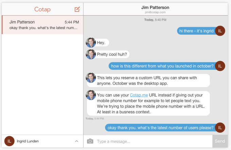Expand Ingrid Lunden account menu chevron
Screen dimensions: 231x150
(x=76, y=141)
